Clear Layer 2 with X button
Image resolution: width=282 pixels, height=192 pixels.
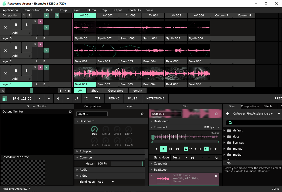[x=5, y=50]
